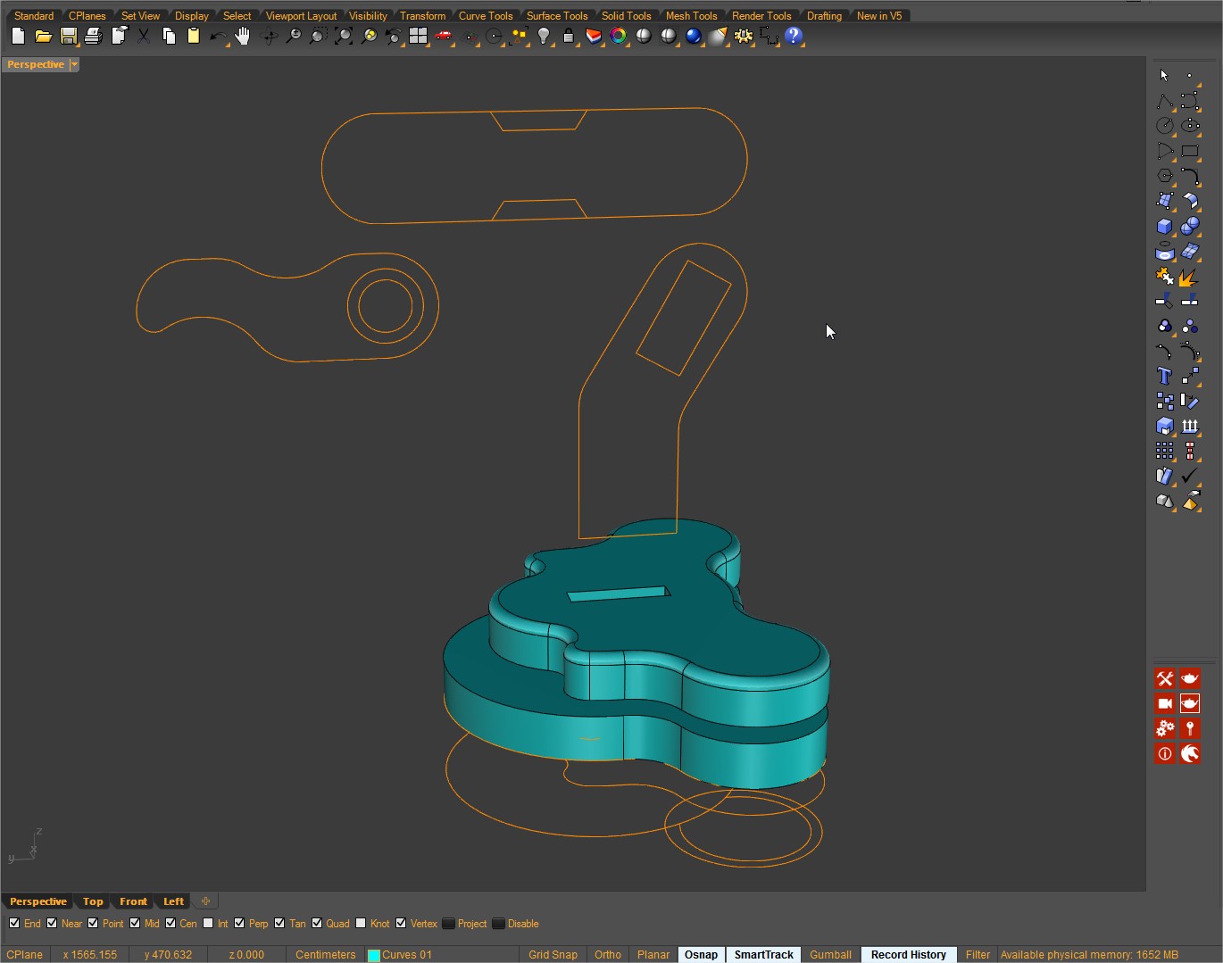This screenshot has width=1223, height=963.
Task: Switch to the Front viewport tab
Action: pos(133,901)
